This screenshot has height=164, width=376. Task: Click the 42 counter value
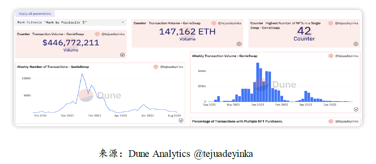(x=304, y=31)
